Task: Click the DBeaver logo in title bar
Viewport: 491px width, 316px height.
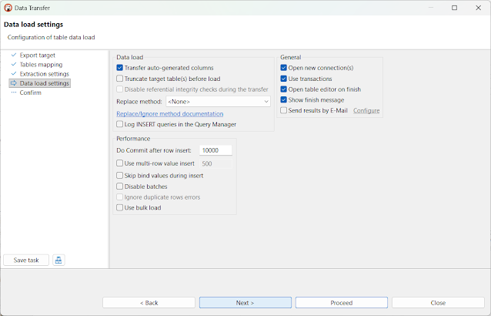Action: [8, 8]
